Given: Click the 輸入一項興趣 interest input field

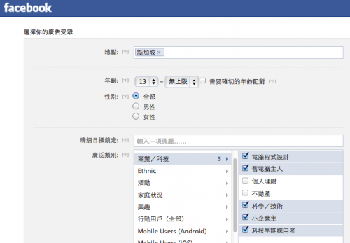Looking at the screenshot, I should tap(239, 141).
